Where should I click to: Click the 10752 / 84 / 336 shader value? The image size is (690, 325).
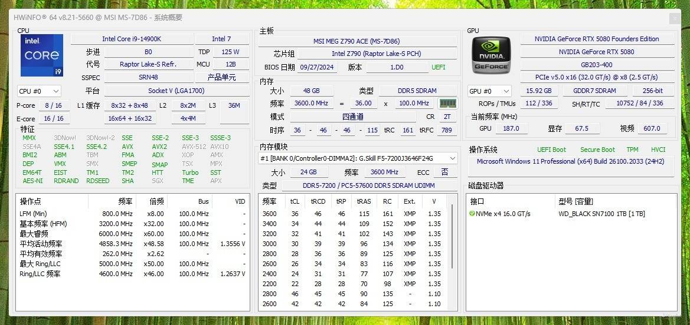click(640, 104)
